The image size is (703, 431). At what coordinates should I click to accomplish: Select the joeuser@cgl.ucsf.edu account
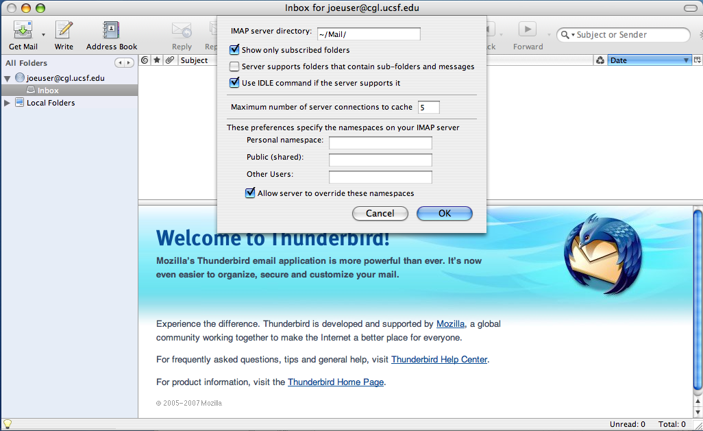click(65, 78)
